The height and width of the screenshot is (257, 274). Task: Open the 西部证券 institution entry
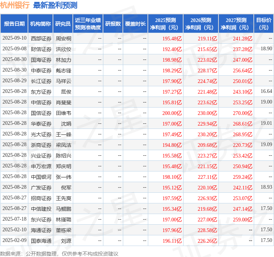(x=41, y=38)
